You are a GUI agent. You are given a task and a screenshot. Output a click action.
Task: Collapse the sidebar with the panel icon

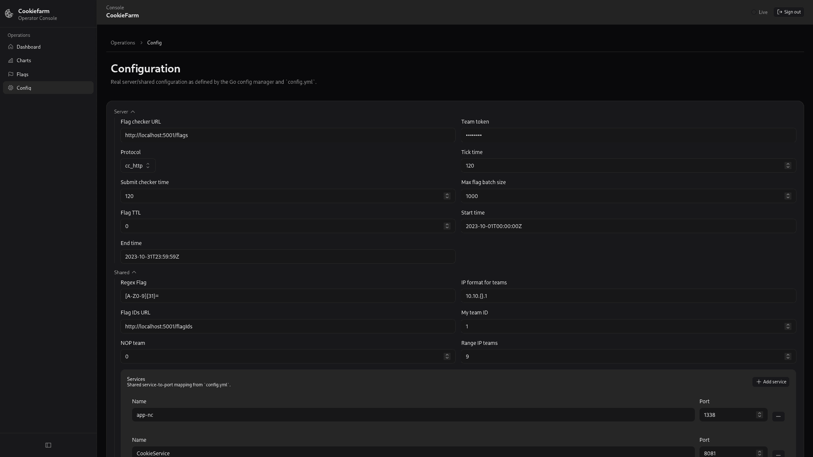pos(48,445)
